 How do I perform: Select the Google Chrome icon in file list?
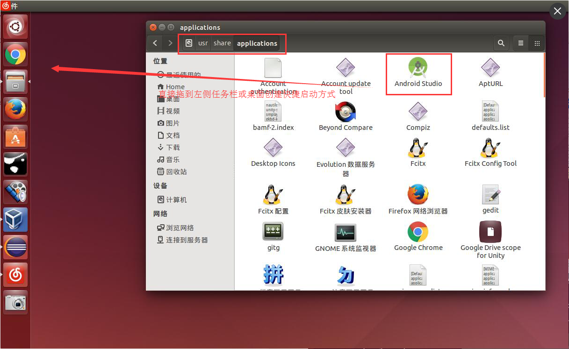pyautogui.click(x=418, y=232)
